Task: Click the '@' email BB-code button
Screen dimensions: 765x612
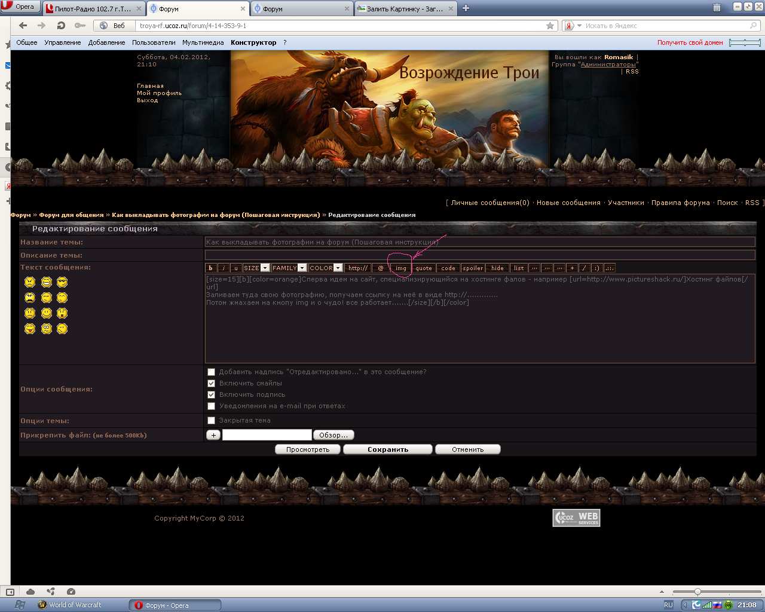Action: [x=380, y=268]
